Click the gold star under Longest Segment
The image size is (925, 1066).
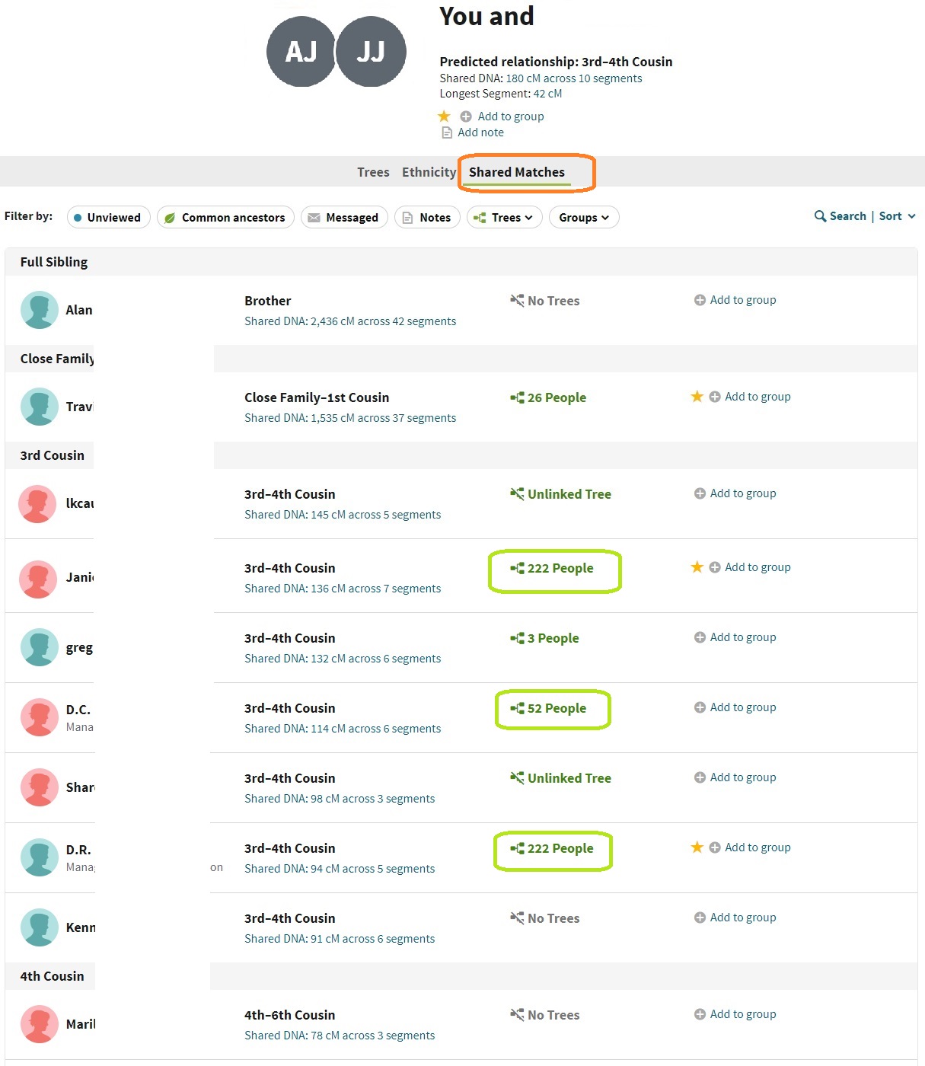[x=444, y=116]
